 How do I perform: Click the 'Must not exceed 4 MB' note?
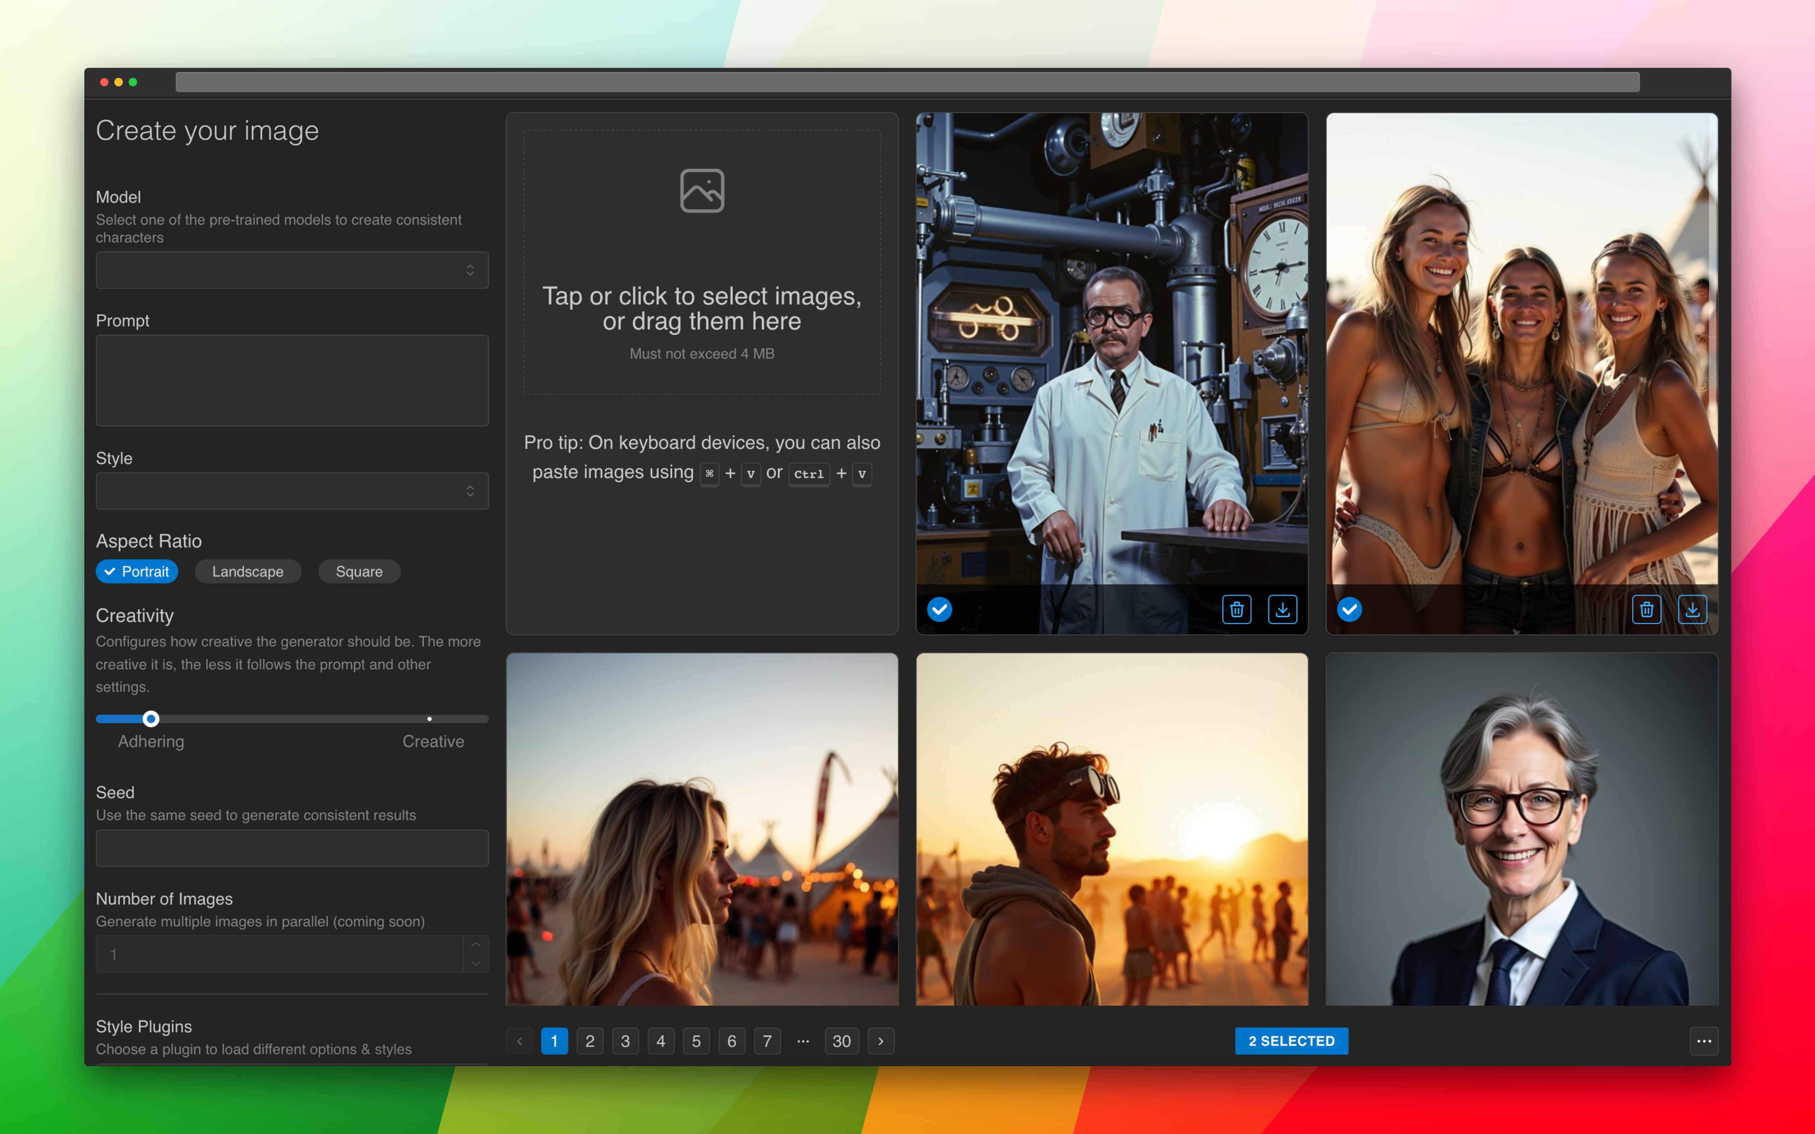click(702, 354)
